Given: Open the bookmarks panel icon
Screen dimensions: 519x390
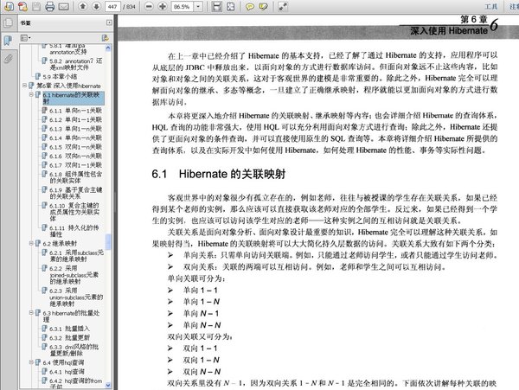Looking at the screenshot, I should point(8,41).
